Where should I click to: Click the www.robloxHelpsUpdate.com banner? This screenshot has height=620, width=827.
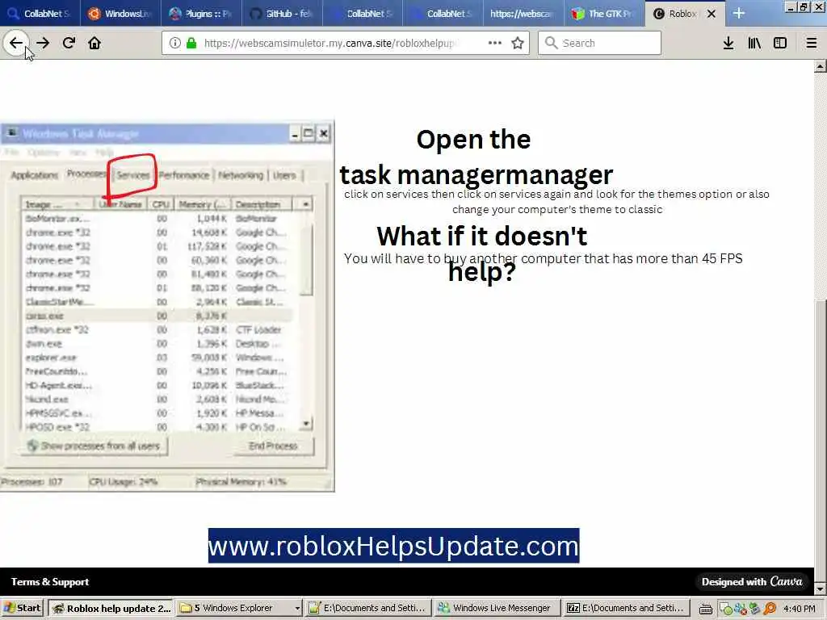pos(393,546)
